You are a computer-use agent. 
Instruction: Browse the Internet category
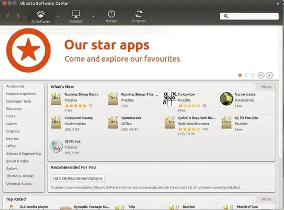coord(13,138)
